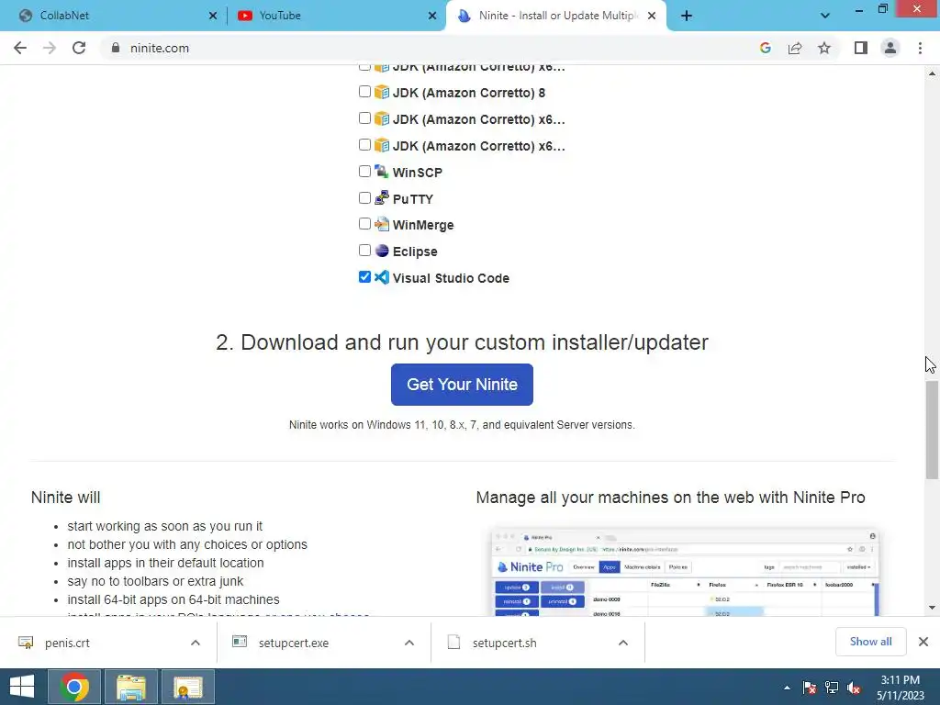Image resolution: width=940 pixels, height=705 pixels.
Task: Tick the WinMerge checkbox
Action: [x=364, y=224]
